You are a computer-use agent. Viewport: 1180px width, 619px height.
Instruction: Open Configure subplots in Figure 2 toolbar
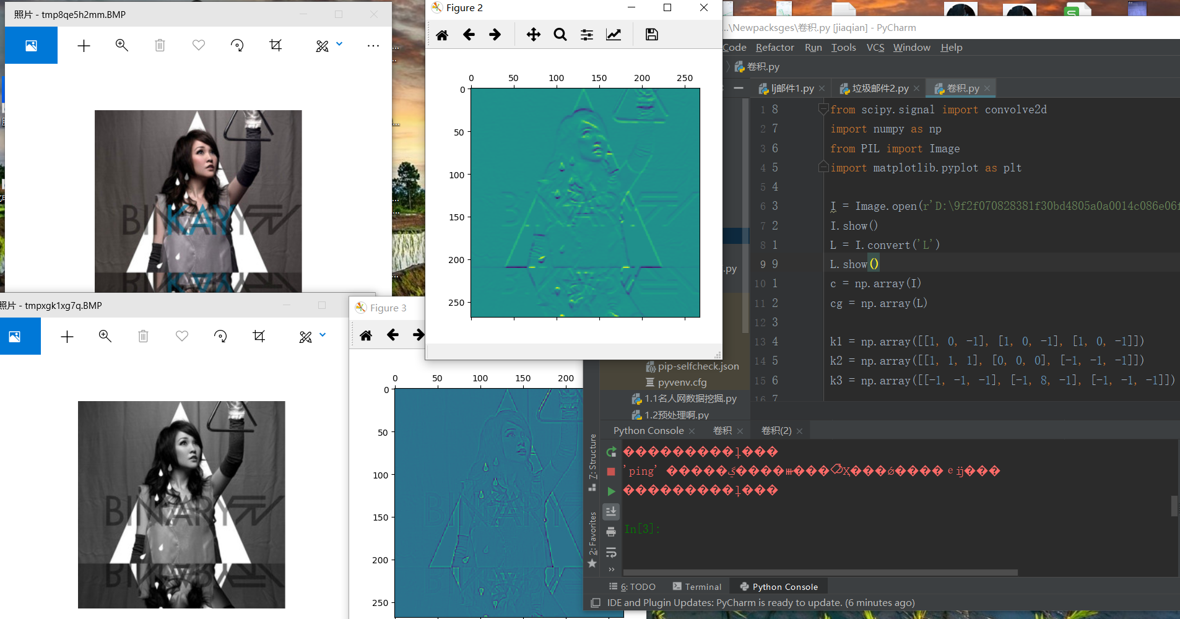pos(586,35)
